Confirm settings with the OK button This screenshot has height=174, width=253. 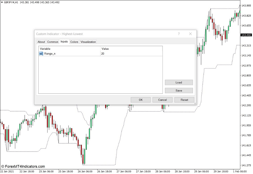(141, 100)
